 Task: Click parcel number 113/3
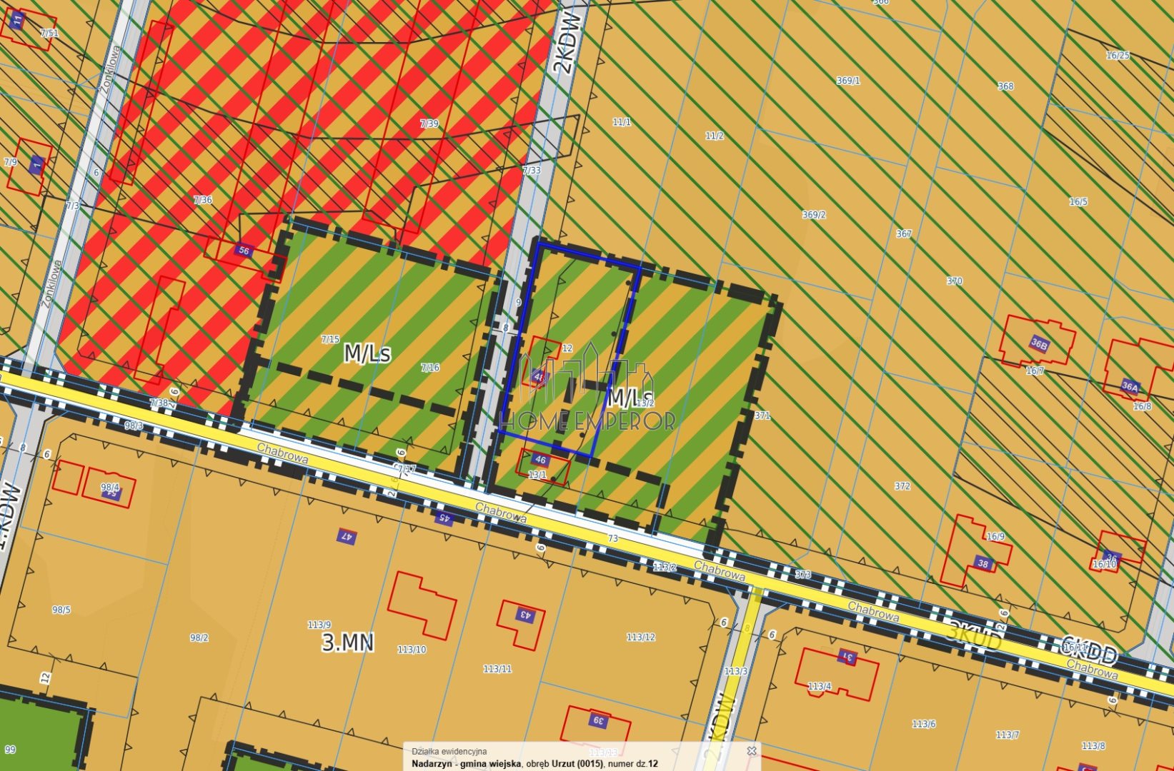[736, 671]
